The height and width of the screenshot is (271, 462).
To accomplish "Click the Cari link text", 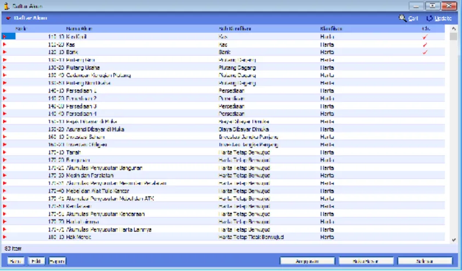I will point(413,19).
